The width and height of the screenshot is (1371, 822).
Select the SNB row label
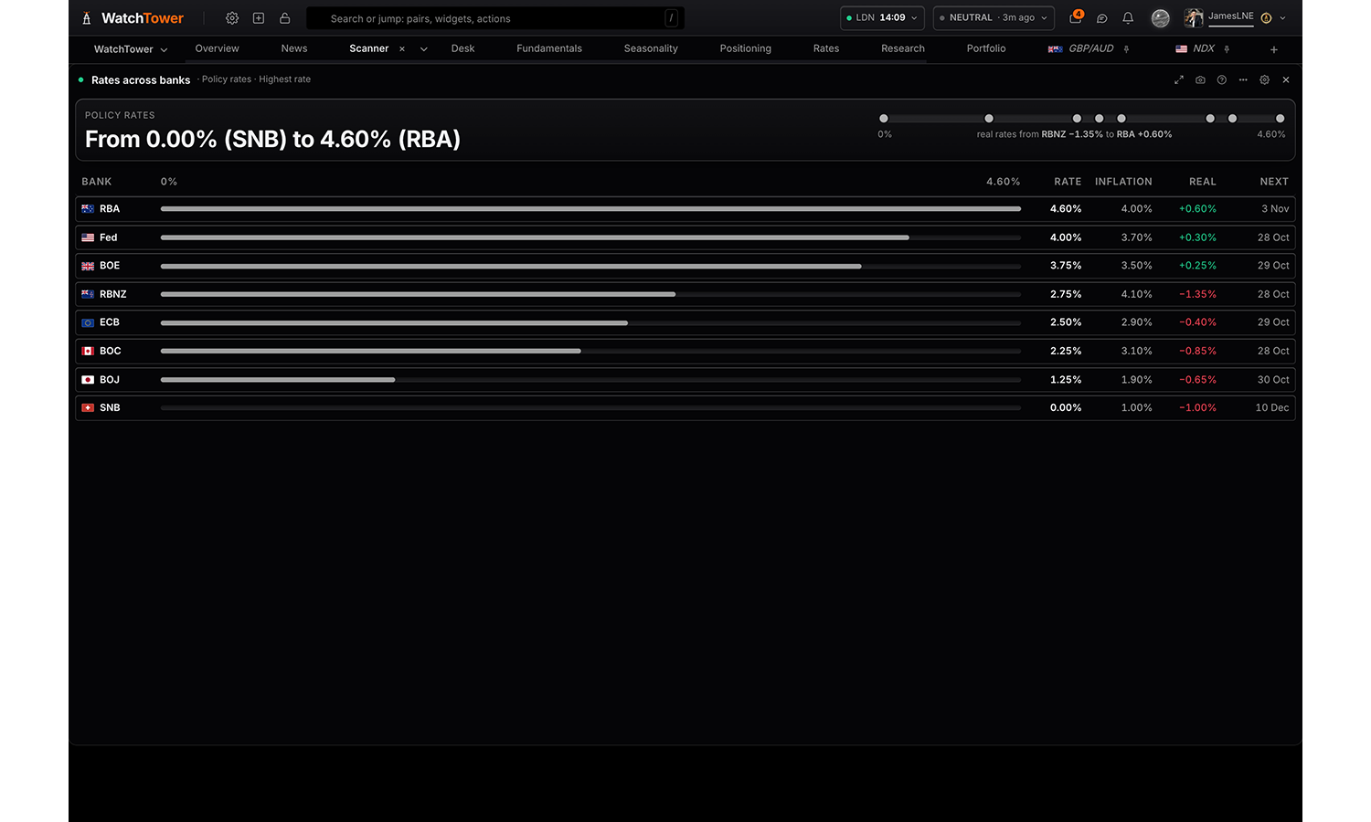pos(110,408)
